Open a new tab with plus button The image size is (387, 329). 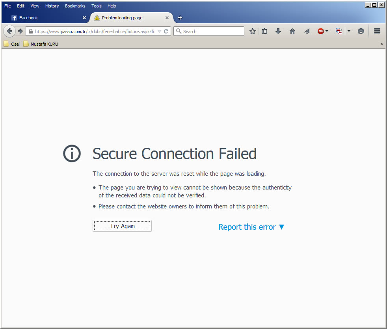coord(180,18)
